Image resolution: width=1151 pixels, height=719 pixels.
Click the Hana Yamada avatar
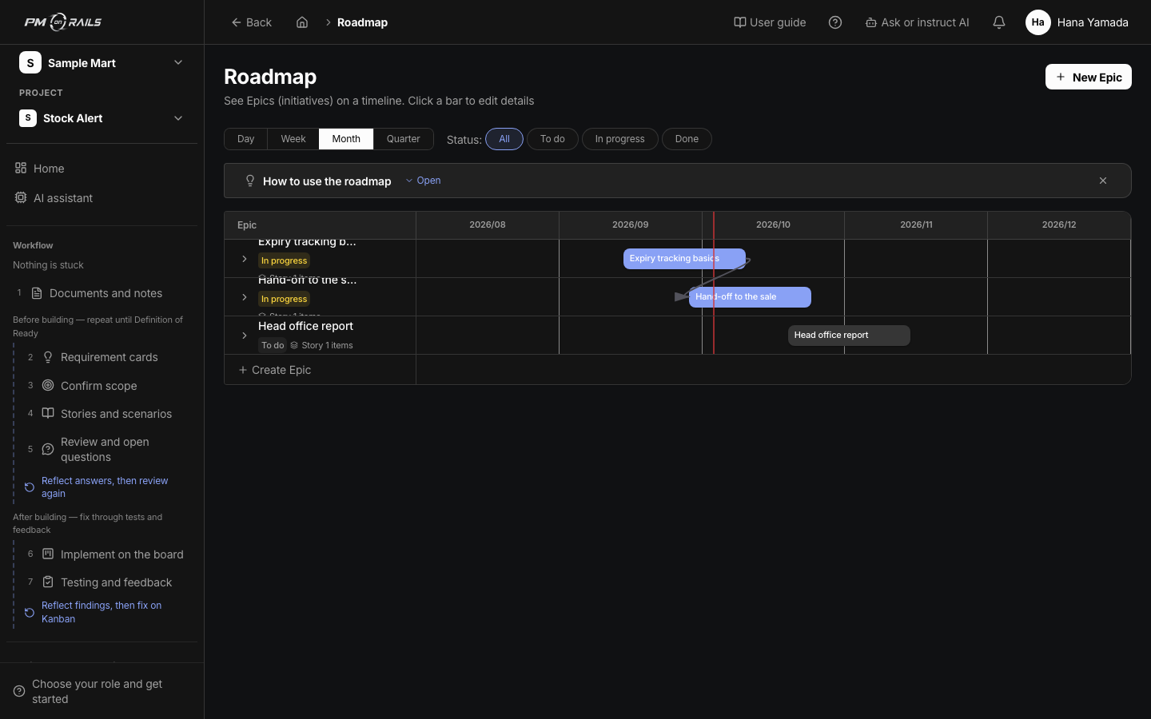pos(1037,22)
